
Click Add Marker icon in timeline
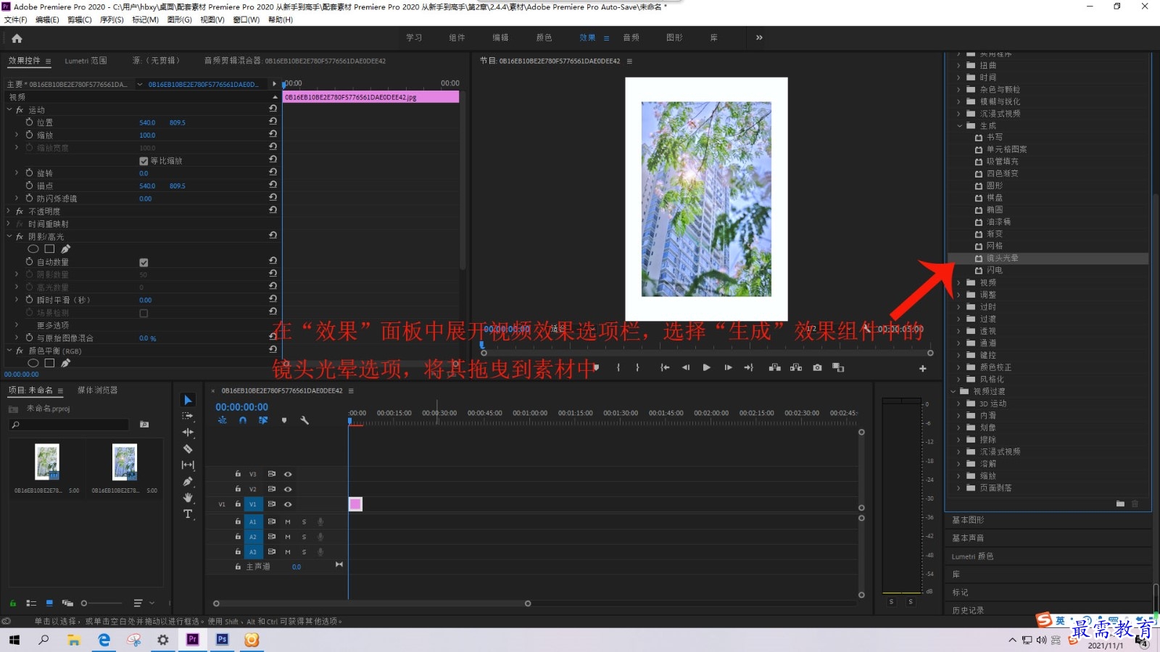pos(284,420)
